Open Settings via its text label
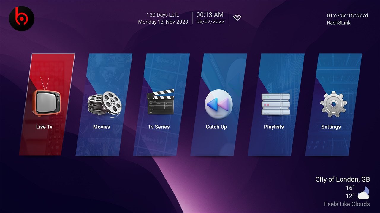The width and height of the screenshot is (380, 213). click(x=331, y=127)
